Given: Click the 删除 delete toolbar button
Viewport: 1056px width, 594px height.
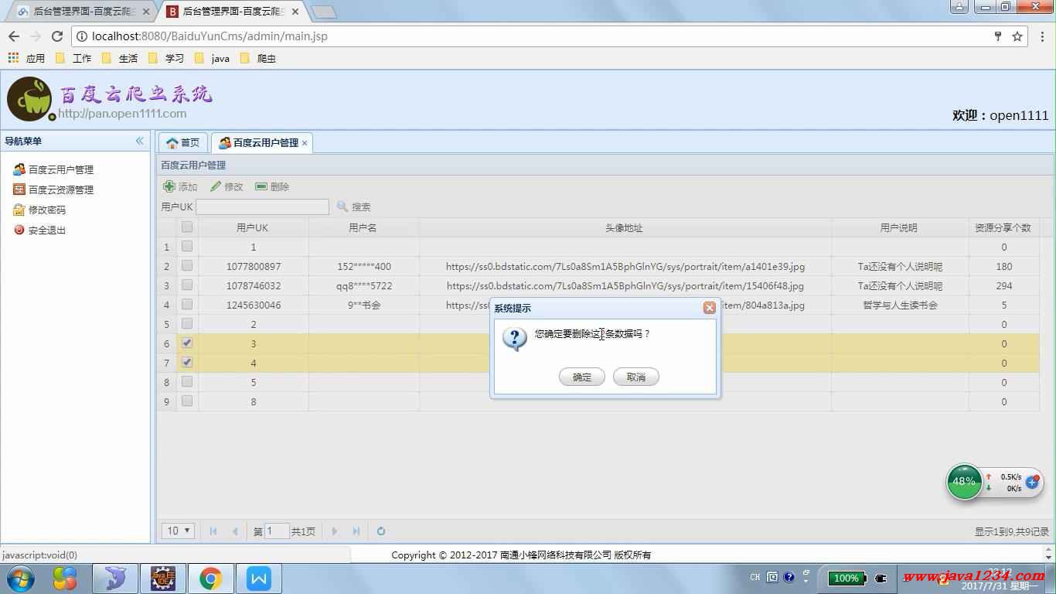Looking at the screenshot, I should (272, 186).
